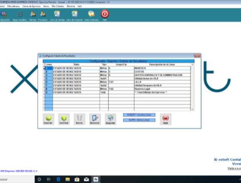Screen dimensions: 241x183
Task: Click the 7.01 group account cell
Action: click(x=121, y=82)
